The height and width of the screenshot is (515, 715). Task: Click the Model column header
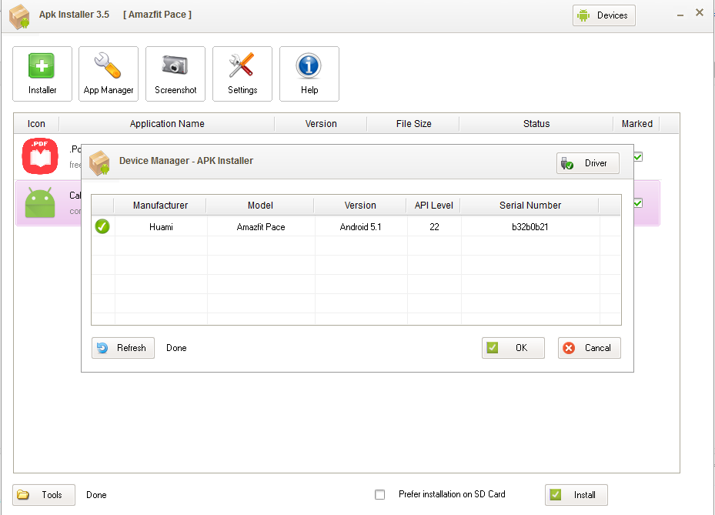click(x=260, y=206)
